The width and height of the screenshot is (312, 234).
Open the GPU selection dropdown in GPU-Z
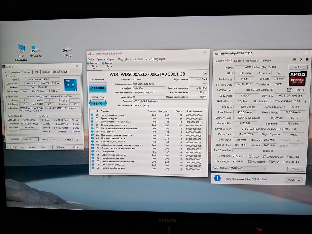[x=238, y=168]
